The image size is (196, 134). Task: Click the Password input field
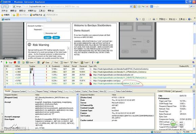[57, 29]
